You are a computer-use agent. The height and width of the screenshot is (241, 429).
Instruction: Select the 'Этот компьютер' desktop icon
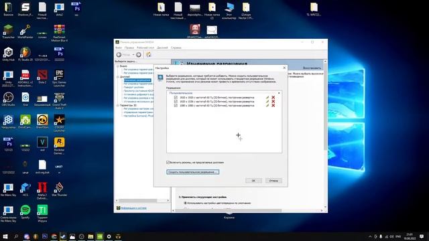tap(229, 11)
